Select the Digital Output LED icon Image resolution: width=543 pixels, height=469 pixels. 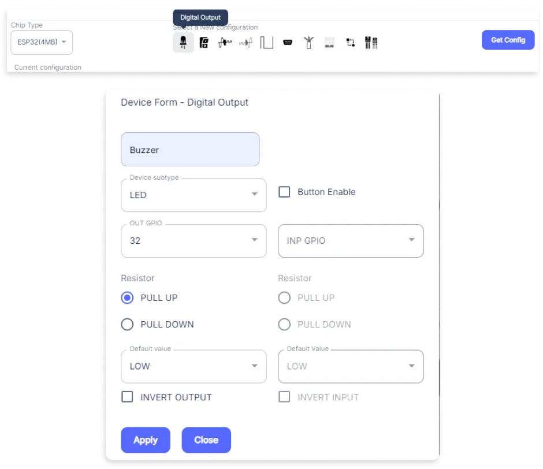coord(183,43)
